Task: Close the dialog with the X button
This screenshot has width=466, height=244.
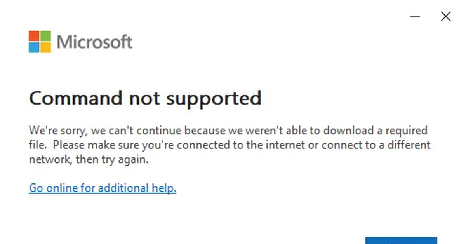Action: pos(445,17)
